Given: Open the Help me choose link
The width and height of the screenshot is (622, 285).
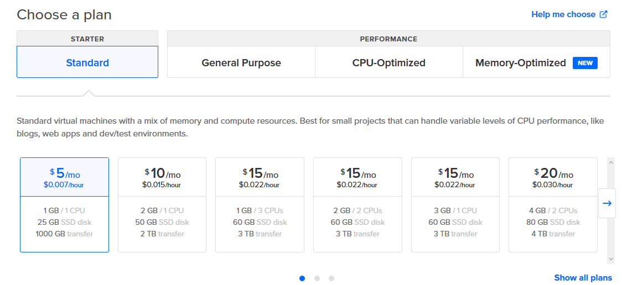Looking at the screenshot, I should [x=563, y=15].
